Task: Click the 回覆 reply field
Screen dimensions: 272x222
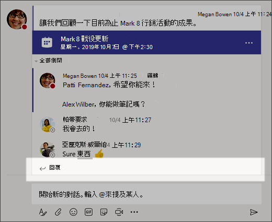Action: click(x=146, y=168)
